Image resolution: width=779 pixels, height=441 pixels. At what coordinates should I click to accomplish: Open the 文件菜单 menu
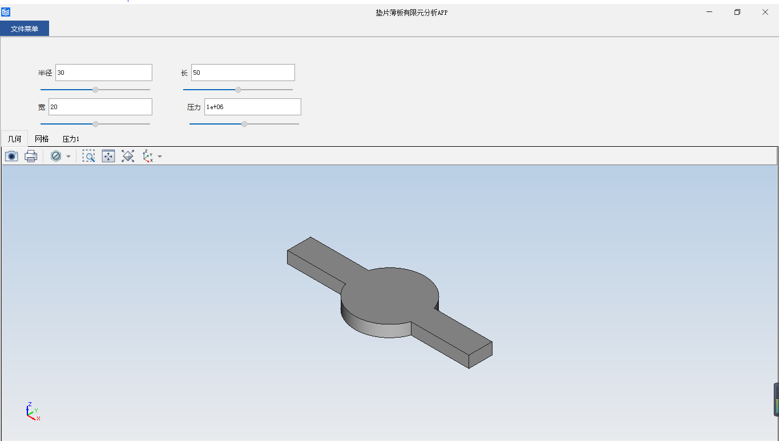pyautogui.click(x=25, y=29)
